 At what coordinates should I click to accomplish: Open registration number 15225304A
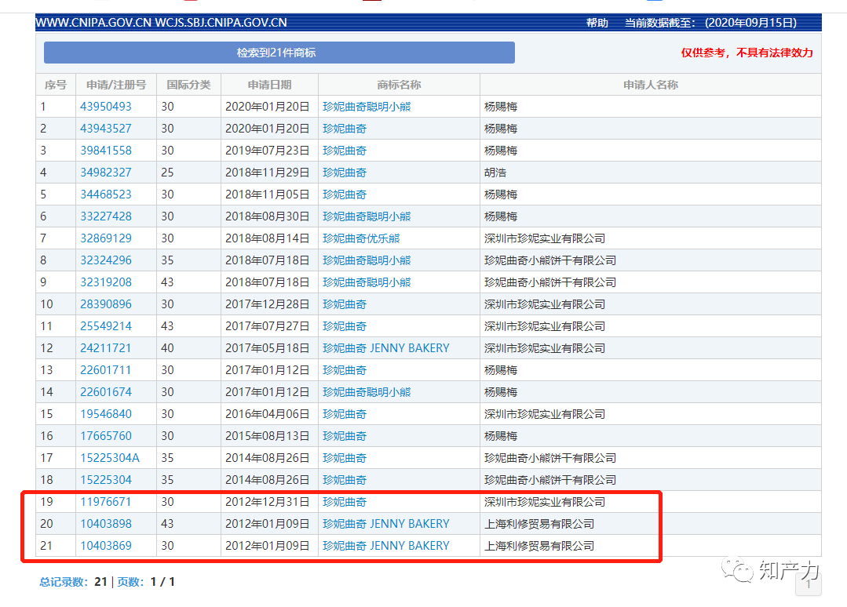click(110, 457)
